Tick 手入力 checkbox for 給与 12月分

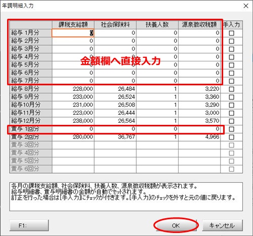[x=231, y=121]
